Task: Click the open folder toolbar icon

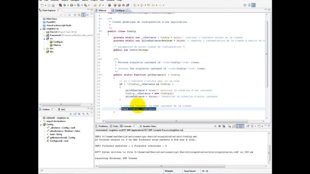Action: [x=95, y=5]
